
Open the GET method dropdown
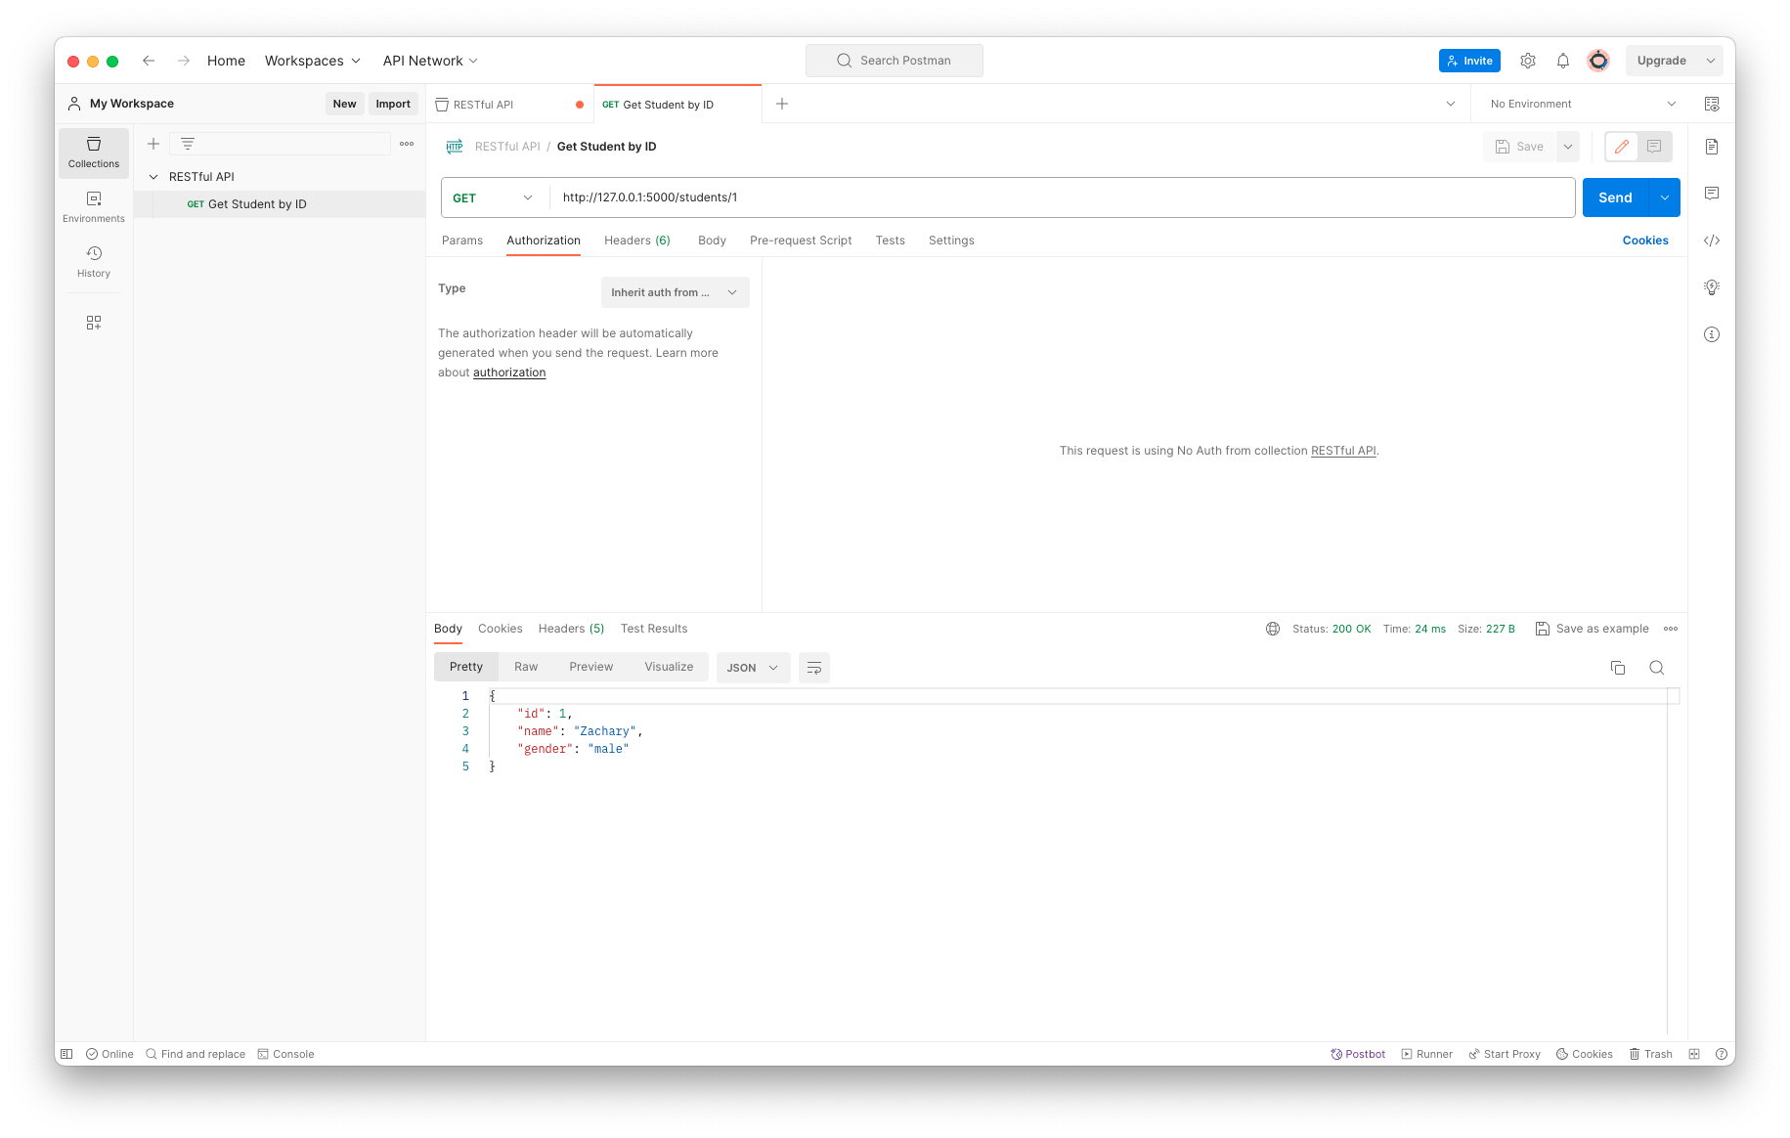494,197
